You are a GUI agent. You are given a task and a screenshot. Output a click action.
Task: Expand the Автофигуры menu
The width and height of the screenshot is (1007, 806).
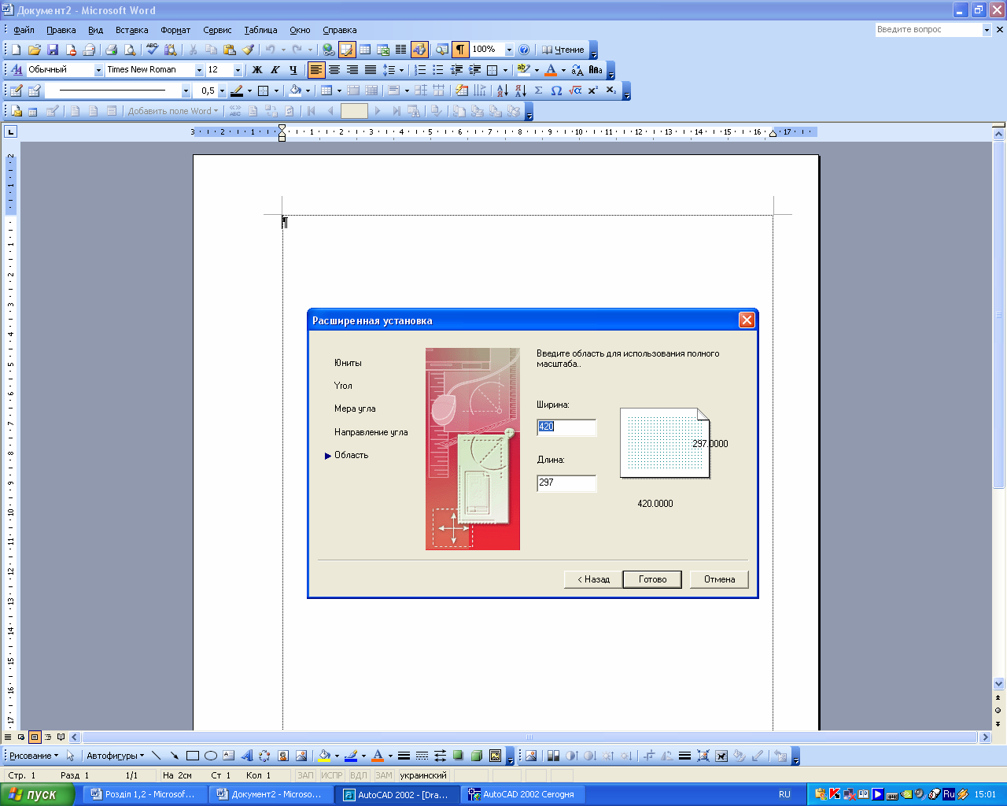point(115,756)
